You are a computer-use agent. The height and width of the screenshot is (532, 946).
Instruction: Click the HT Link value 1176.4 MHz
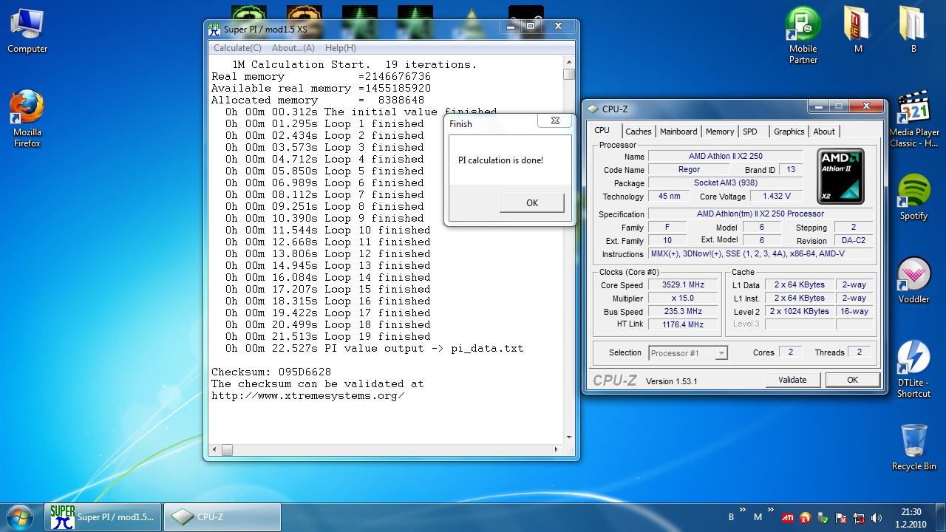pos(684,324)
